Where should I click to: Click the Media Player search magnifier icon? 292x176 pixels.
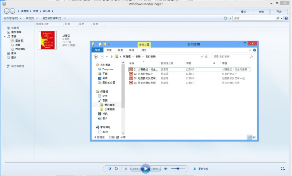278,18
